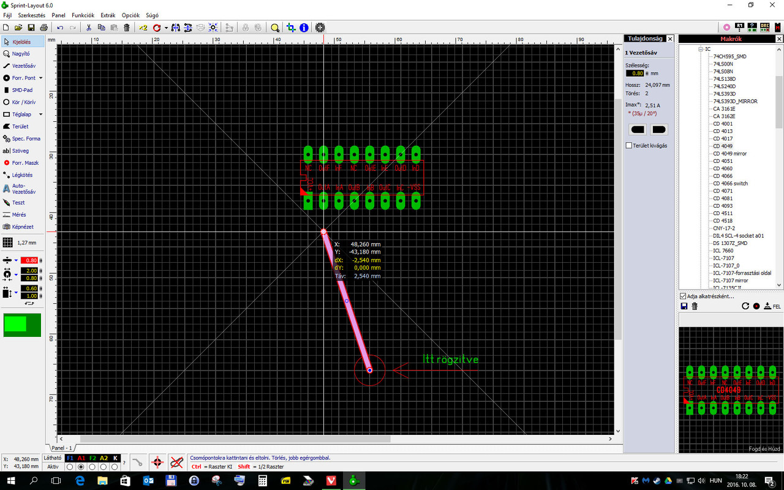Open the Extrák menu
The width and height of the screenshot is (784, 490).
click(108, 15)
